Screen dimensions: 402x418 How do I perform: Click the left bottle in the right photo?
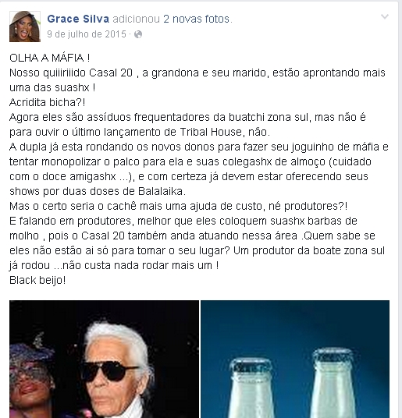(251, 389)
